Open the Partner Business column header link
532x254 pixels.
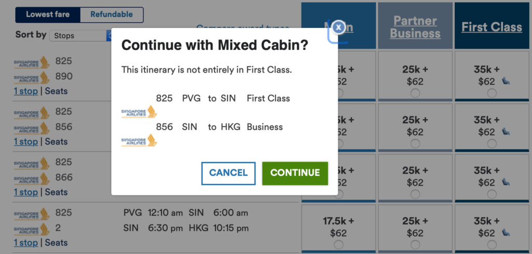[415, 27]
